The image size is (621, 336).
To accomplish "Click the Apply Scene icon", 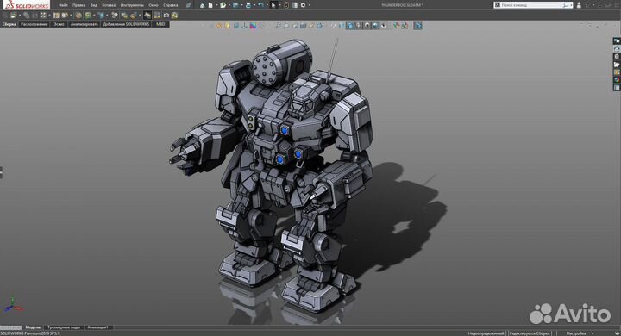I will (404, 26).
